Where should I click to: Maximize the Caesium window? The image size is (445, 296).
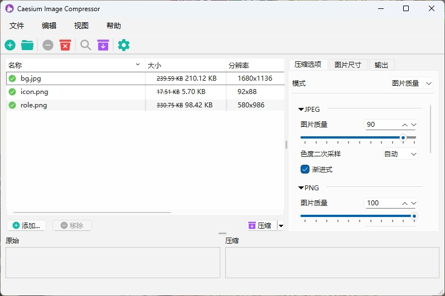click(x=406, y=8)
